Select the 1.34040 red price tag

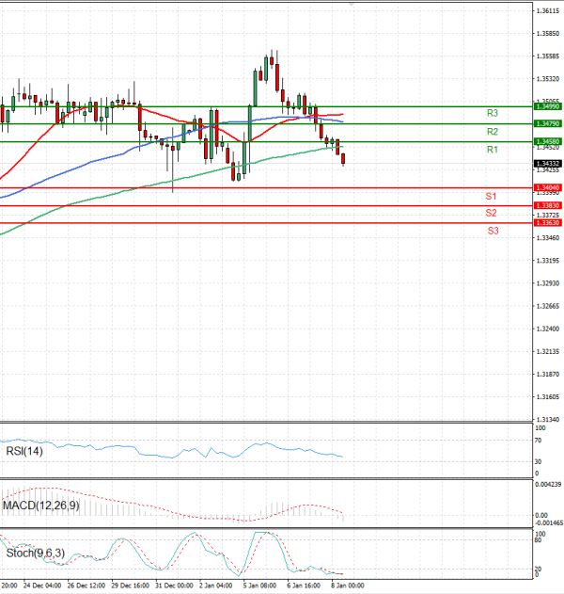coord(547,188)
